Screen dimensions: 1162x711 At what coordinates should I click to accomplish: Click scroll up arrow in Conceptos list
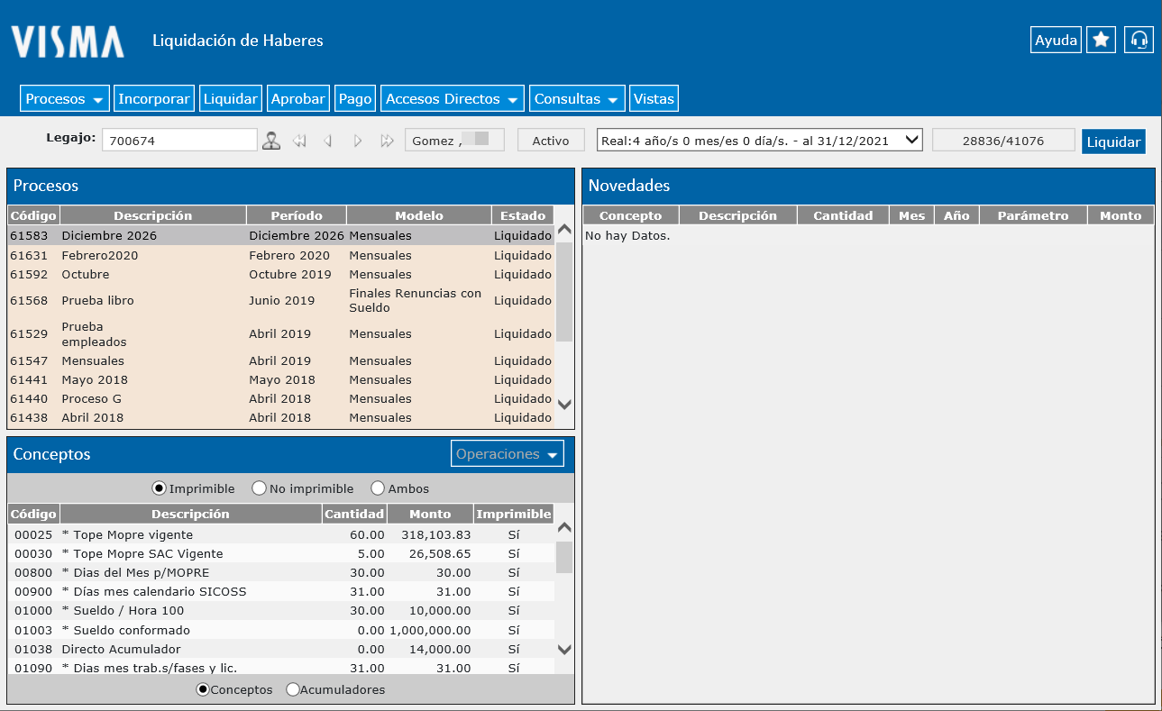point(564,528)
